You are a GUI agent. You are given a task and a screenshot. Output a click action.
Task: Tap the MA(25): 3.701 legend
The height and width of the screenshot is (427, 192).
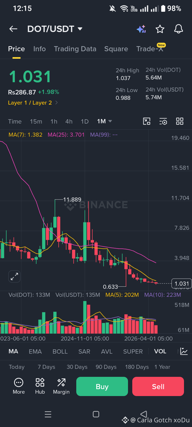[66, 135]
